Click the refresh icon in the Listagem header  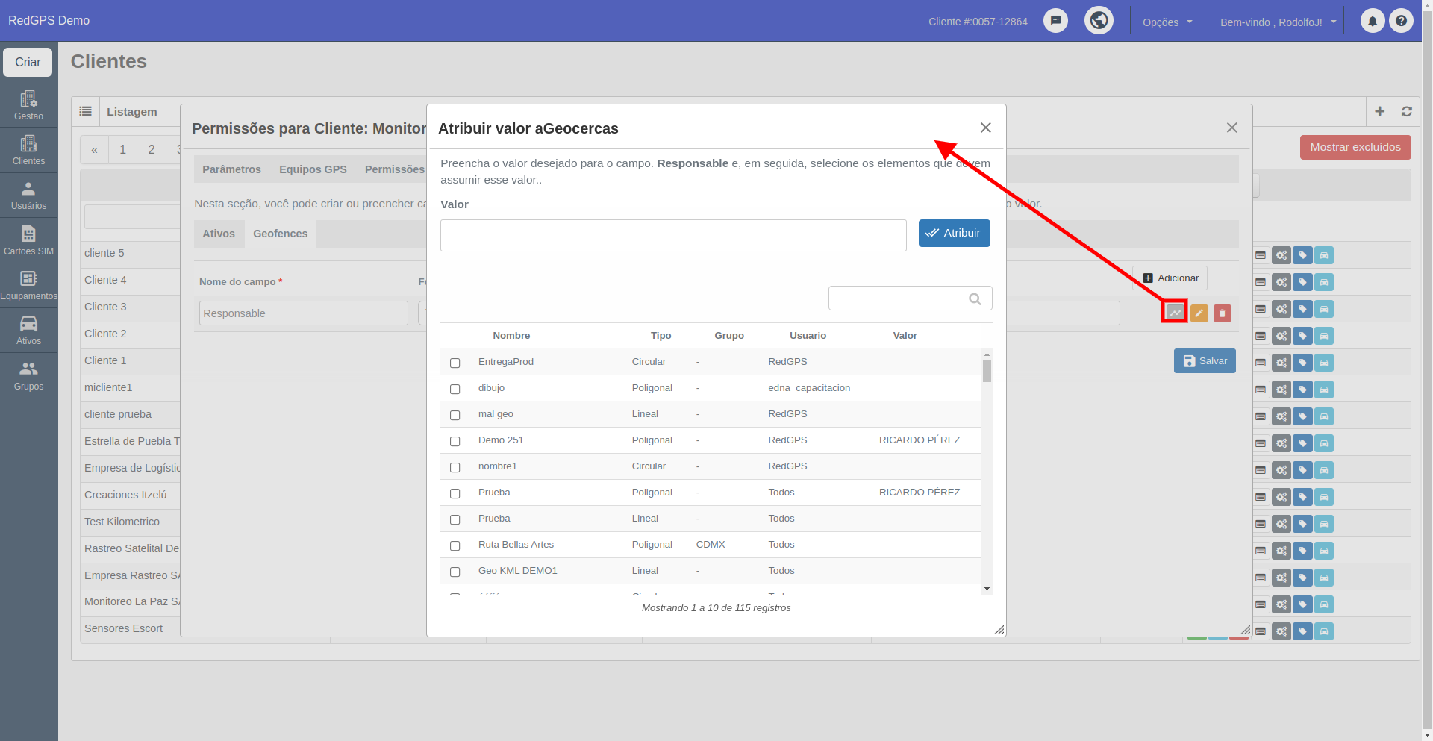[x=1406, y=111]
